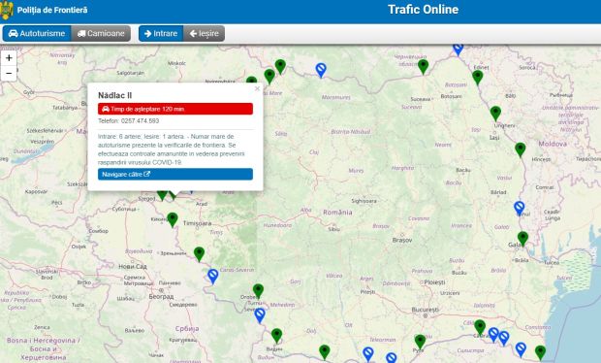The width and height of the screenshot is (601, 363).
Task: Open the Navigare către link
Action: point(175,174)
